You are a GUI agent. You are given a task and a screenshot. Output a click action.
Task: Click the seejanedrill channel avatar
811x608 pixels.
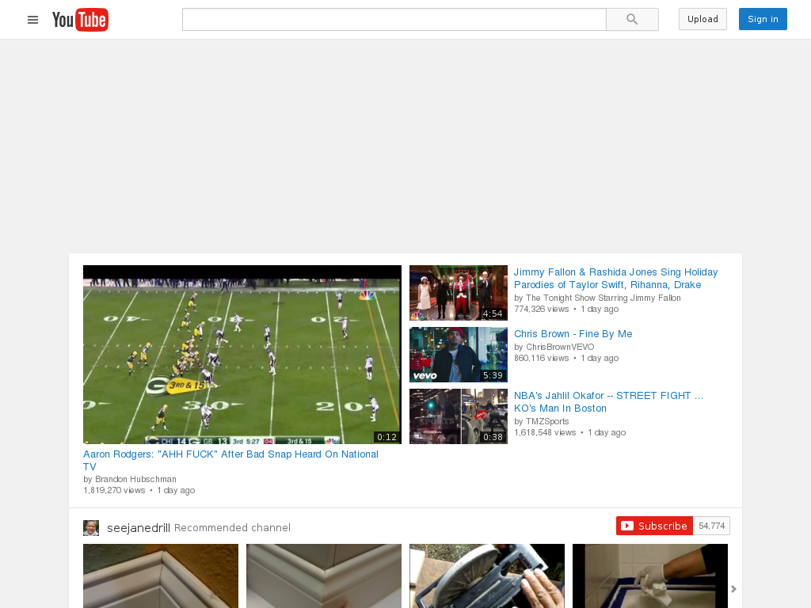click(x=91, y=528)
